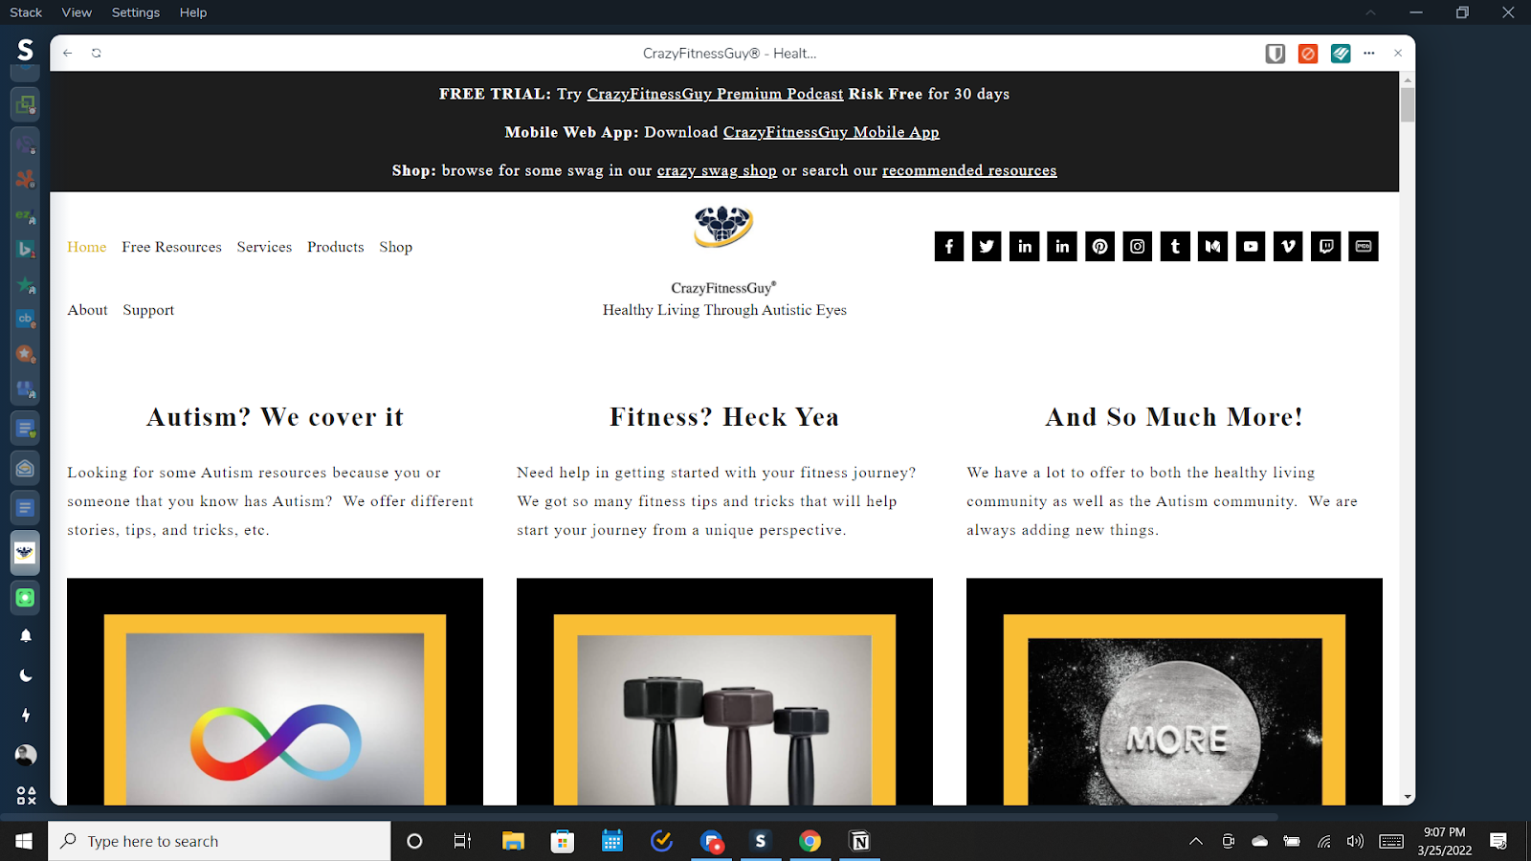Open the orange ad blocker extension icon
This screenshot has width=1531, height=861.
tap(1308, 54)
